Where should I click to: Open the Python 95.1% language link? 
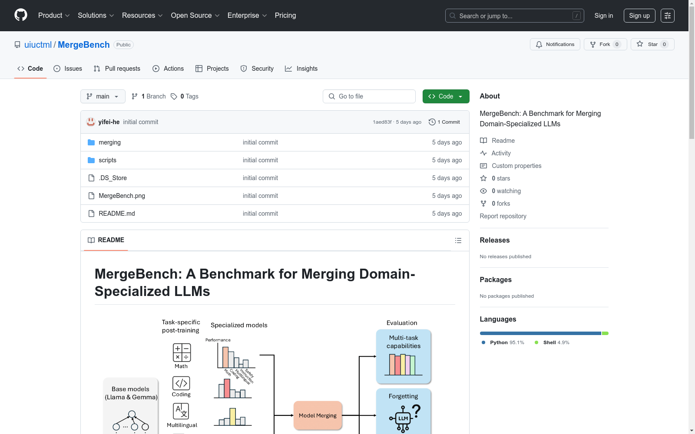(x=503, y=342)
